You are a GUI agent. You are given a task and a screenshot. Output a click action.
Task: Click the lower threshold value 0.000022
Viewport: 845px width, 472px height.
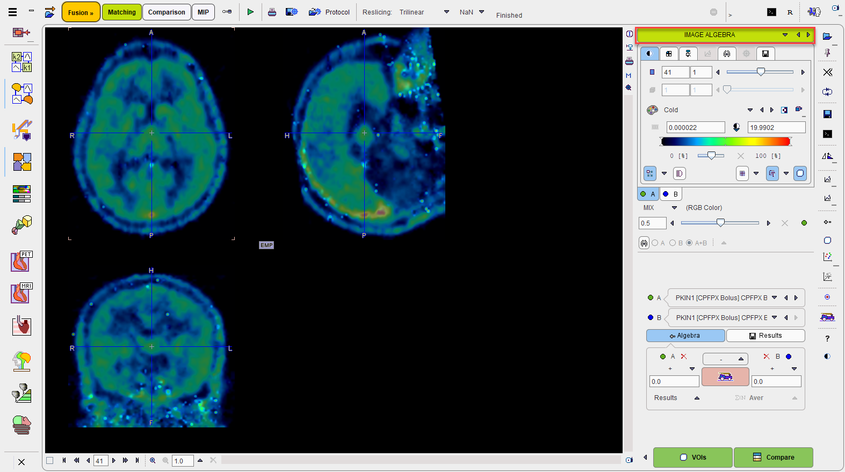(696, 127)
